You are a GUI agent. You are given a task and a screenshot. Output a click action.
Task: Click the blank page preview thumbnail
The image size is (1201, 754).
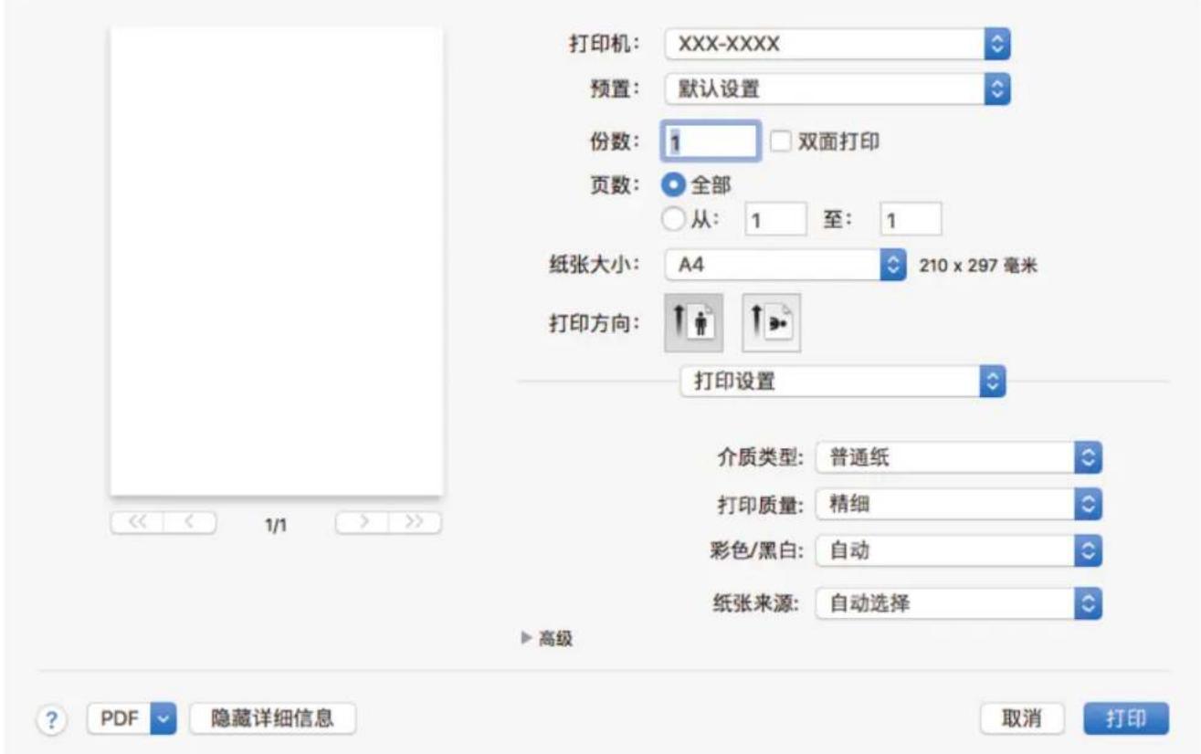click(277, 260)
